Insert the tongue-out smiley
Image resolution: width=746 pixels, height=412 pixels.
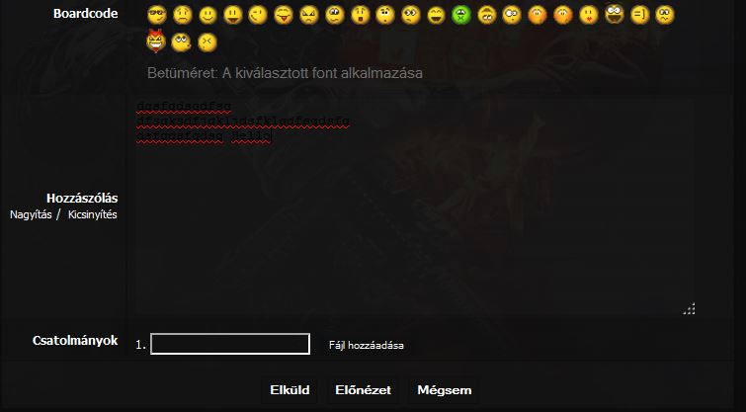pos(284,15)
